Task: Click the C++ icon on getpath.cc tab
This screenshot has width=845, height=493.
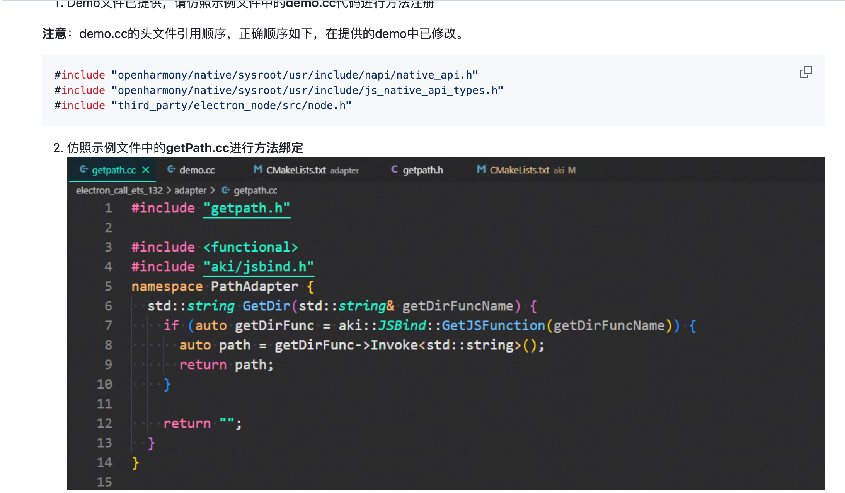Action: [83, 169]
